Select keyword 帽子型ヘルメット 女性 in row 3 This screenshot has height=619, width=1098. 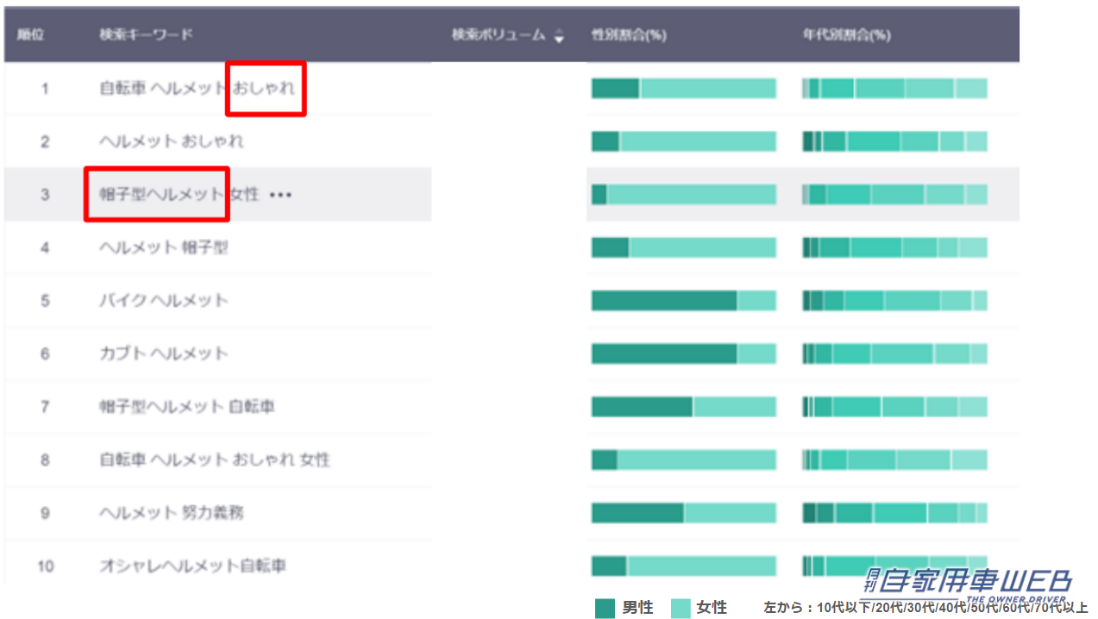pyautogui.click(x=179, y=195)
